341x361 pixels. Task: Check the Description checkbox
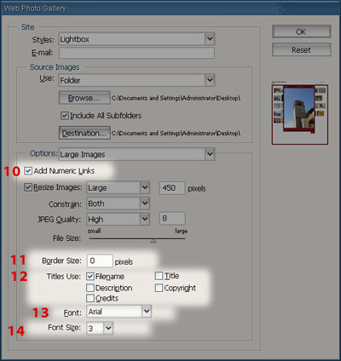tap(90, 288)
